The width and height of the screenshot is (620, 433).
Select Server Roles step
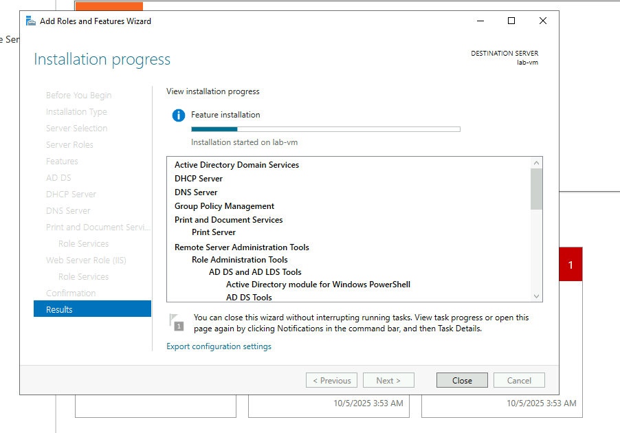pyautogui.click(x=69, y=145)
